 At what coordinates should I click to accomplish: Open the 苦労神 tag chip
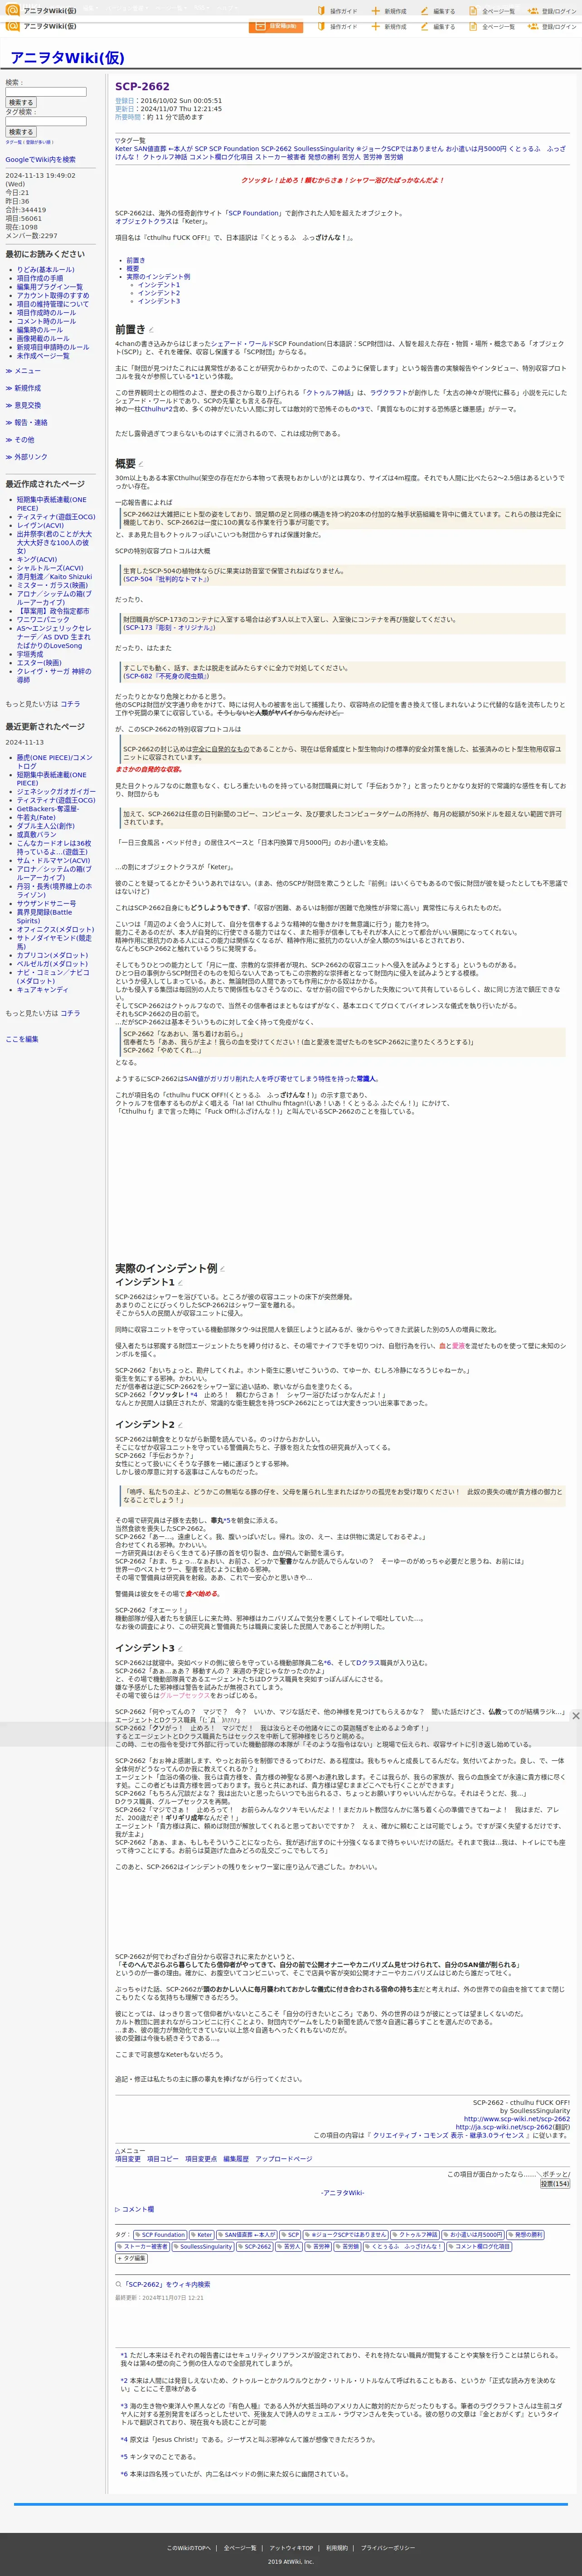coord(318,2246)
